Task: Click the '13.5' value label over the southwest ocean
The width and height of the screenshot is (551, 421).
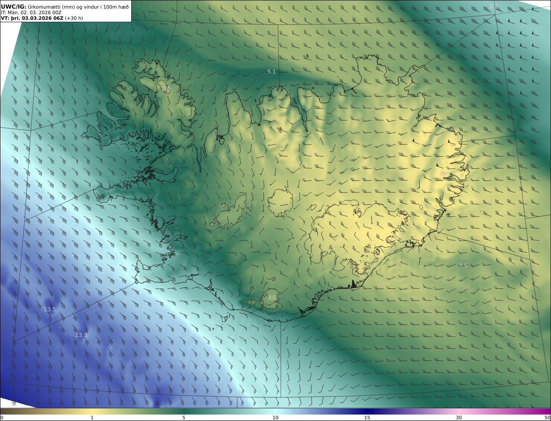Action: pos(50,309)
